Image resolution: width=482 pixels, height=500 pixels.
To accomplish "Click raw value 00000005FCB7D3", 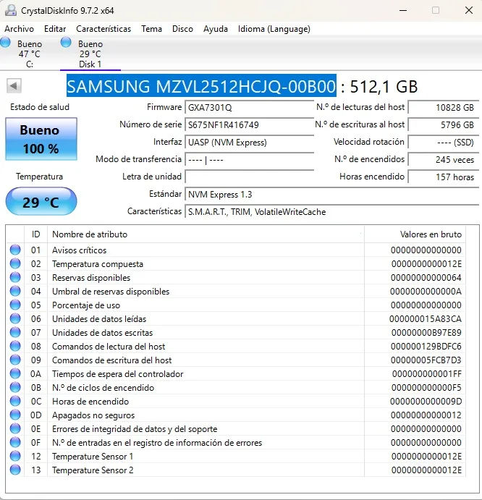I will [426, 360].
